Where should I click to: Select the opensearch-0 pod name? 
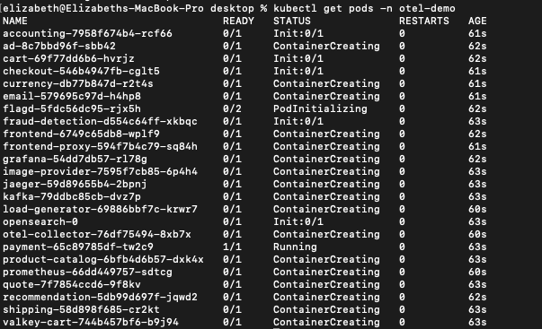point(40,221)
